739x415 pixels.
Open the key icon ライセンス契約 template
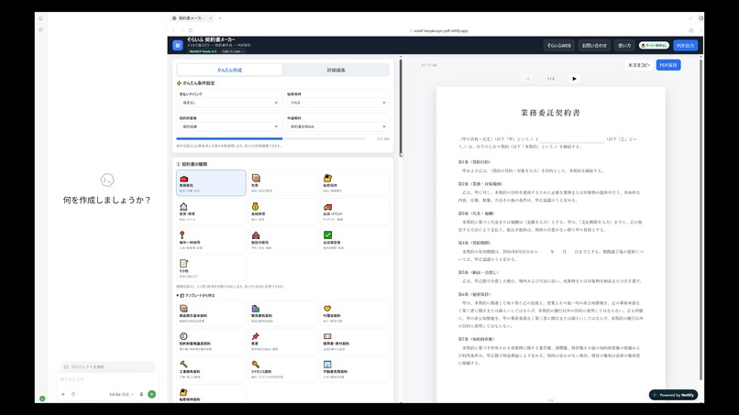click(x=282, y=369)
